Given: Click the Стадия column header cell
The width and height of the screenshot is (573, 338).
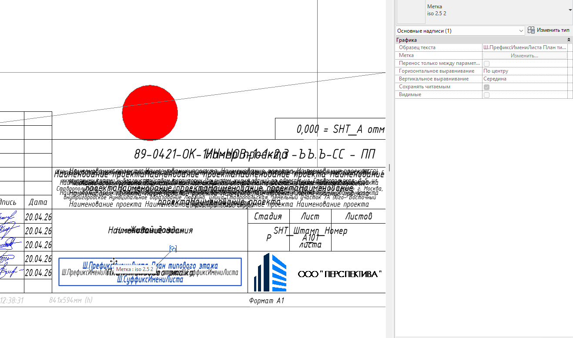Looking at the screenshot, I should point(268,216).
